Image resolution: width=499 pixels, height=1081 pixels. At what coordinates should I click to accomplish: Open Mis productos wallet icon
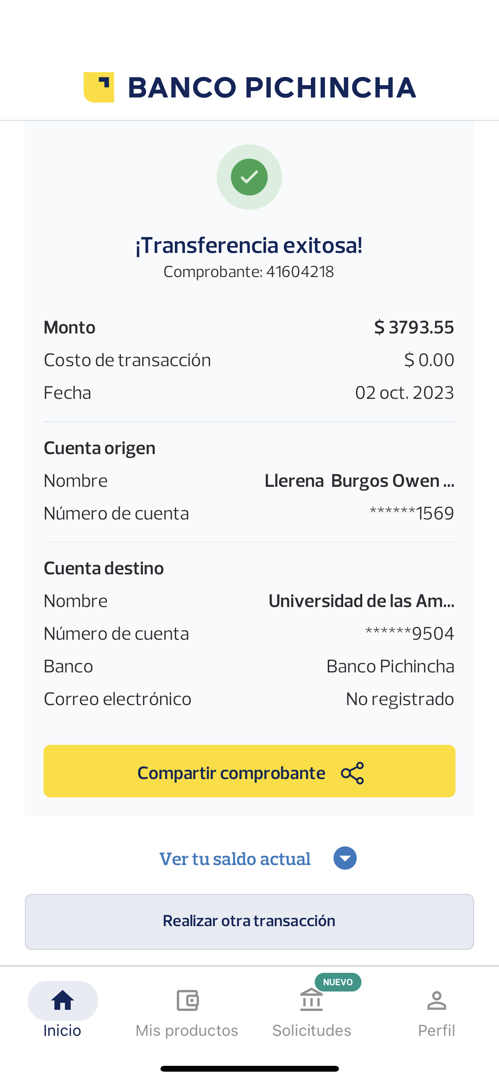pos(187,1000)
